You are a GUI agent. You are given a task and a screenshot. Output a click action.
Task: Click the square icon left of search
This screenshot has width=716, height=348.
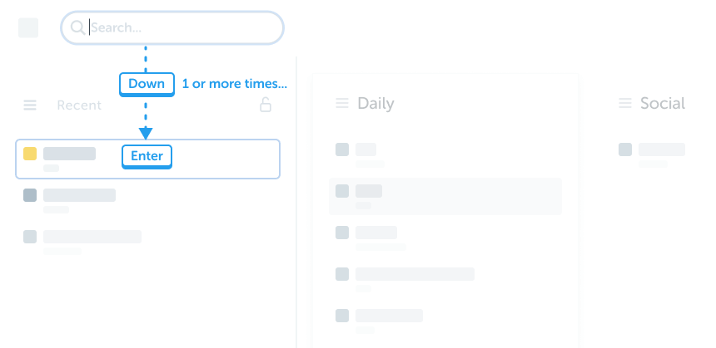coord(28,27)
